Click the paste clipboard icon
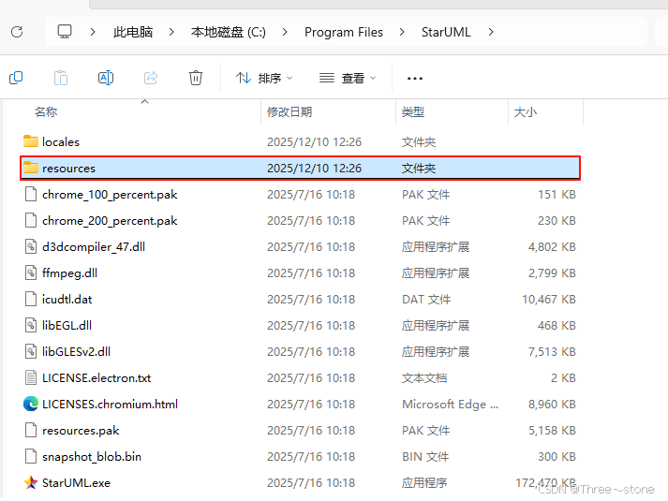 (x=61, y=78)
